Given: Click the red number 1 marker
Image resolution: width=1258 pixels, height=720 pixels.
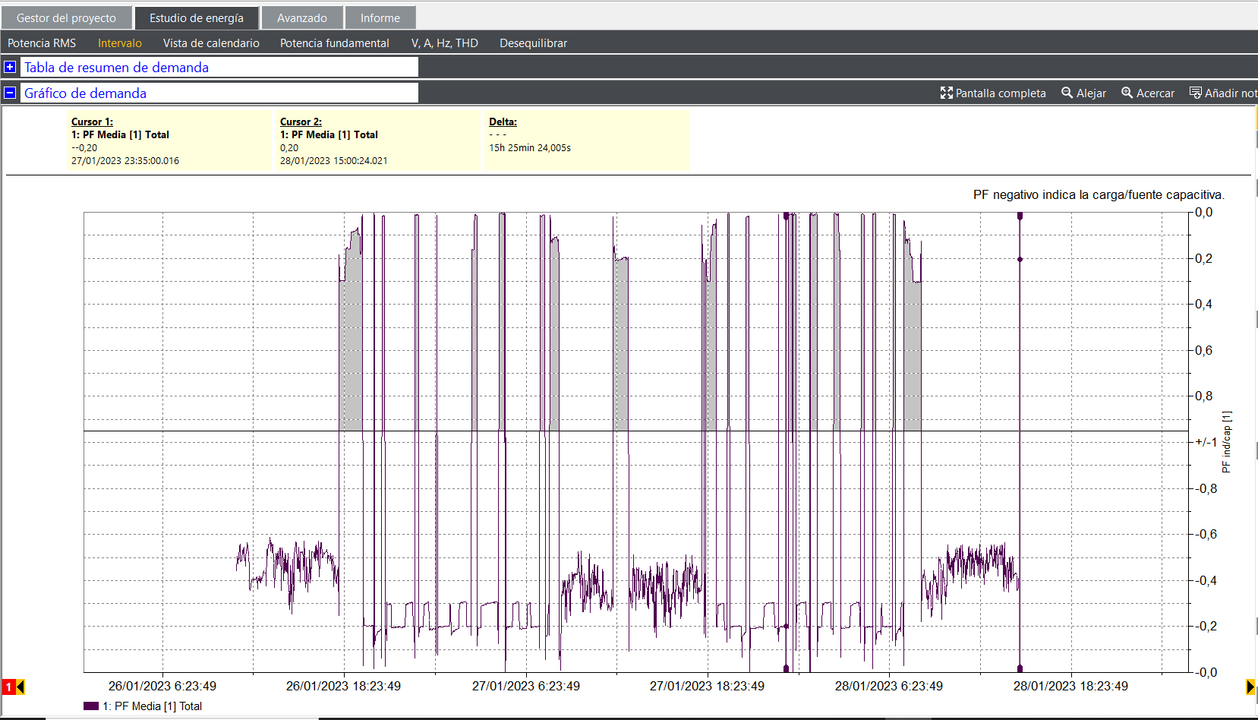Looking at the screenshot, I should click(x=8, y=687).
